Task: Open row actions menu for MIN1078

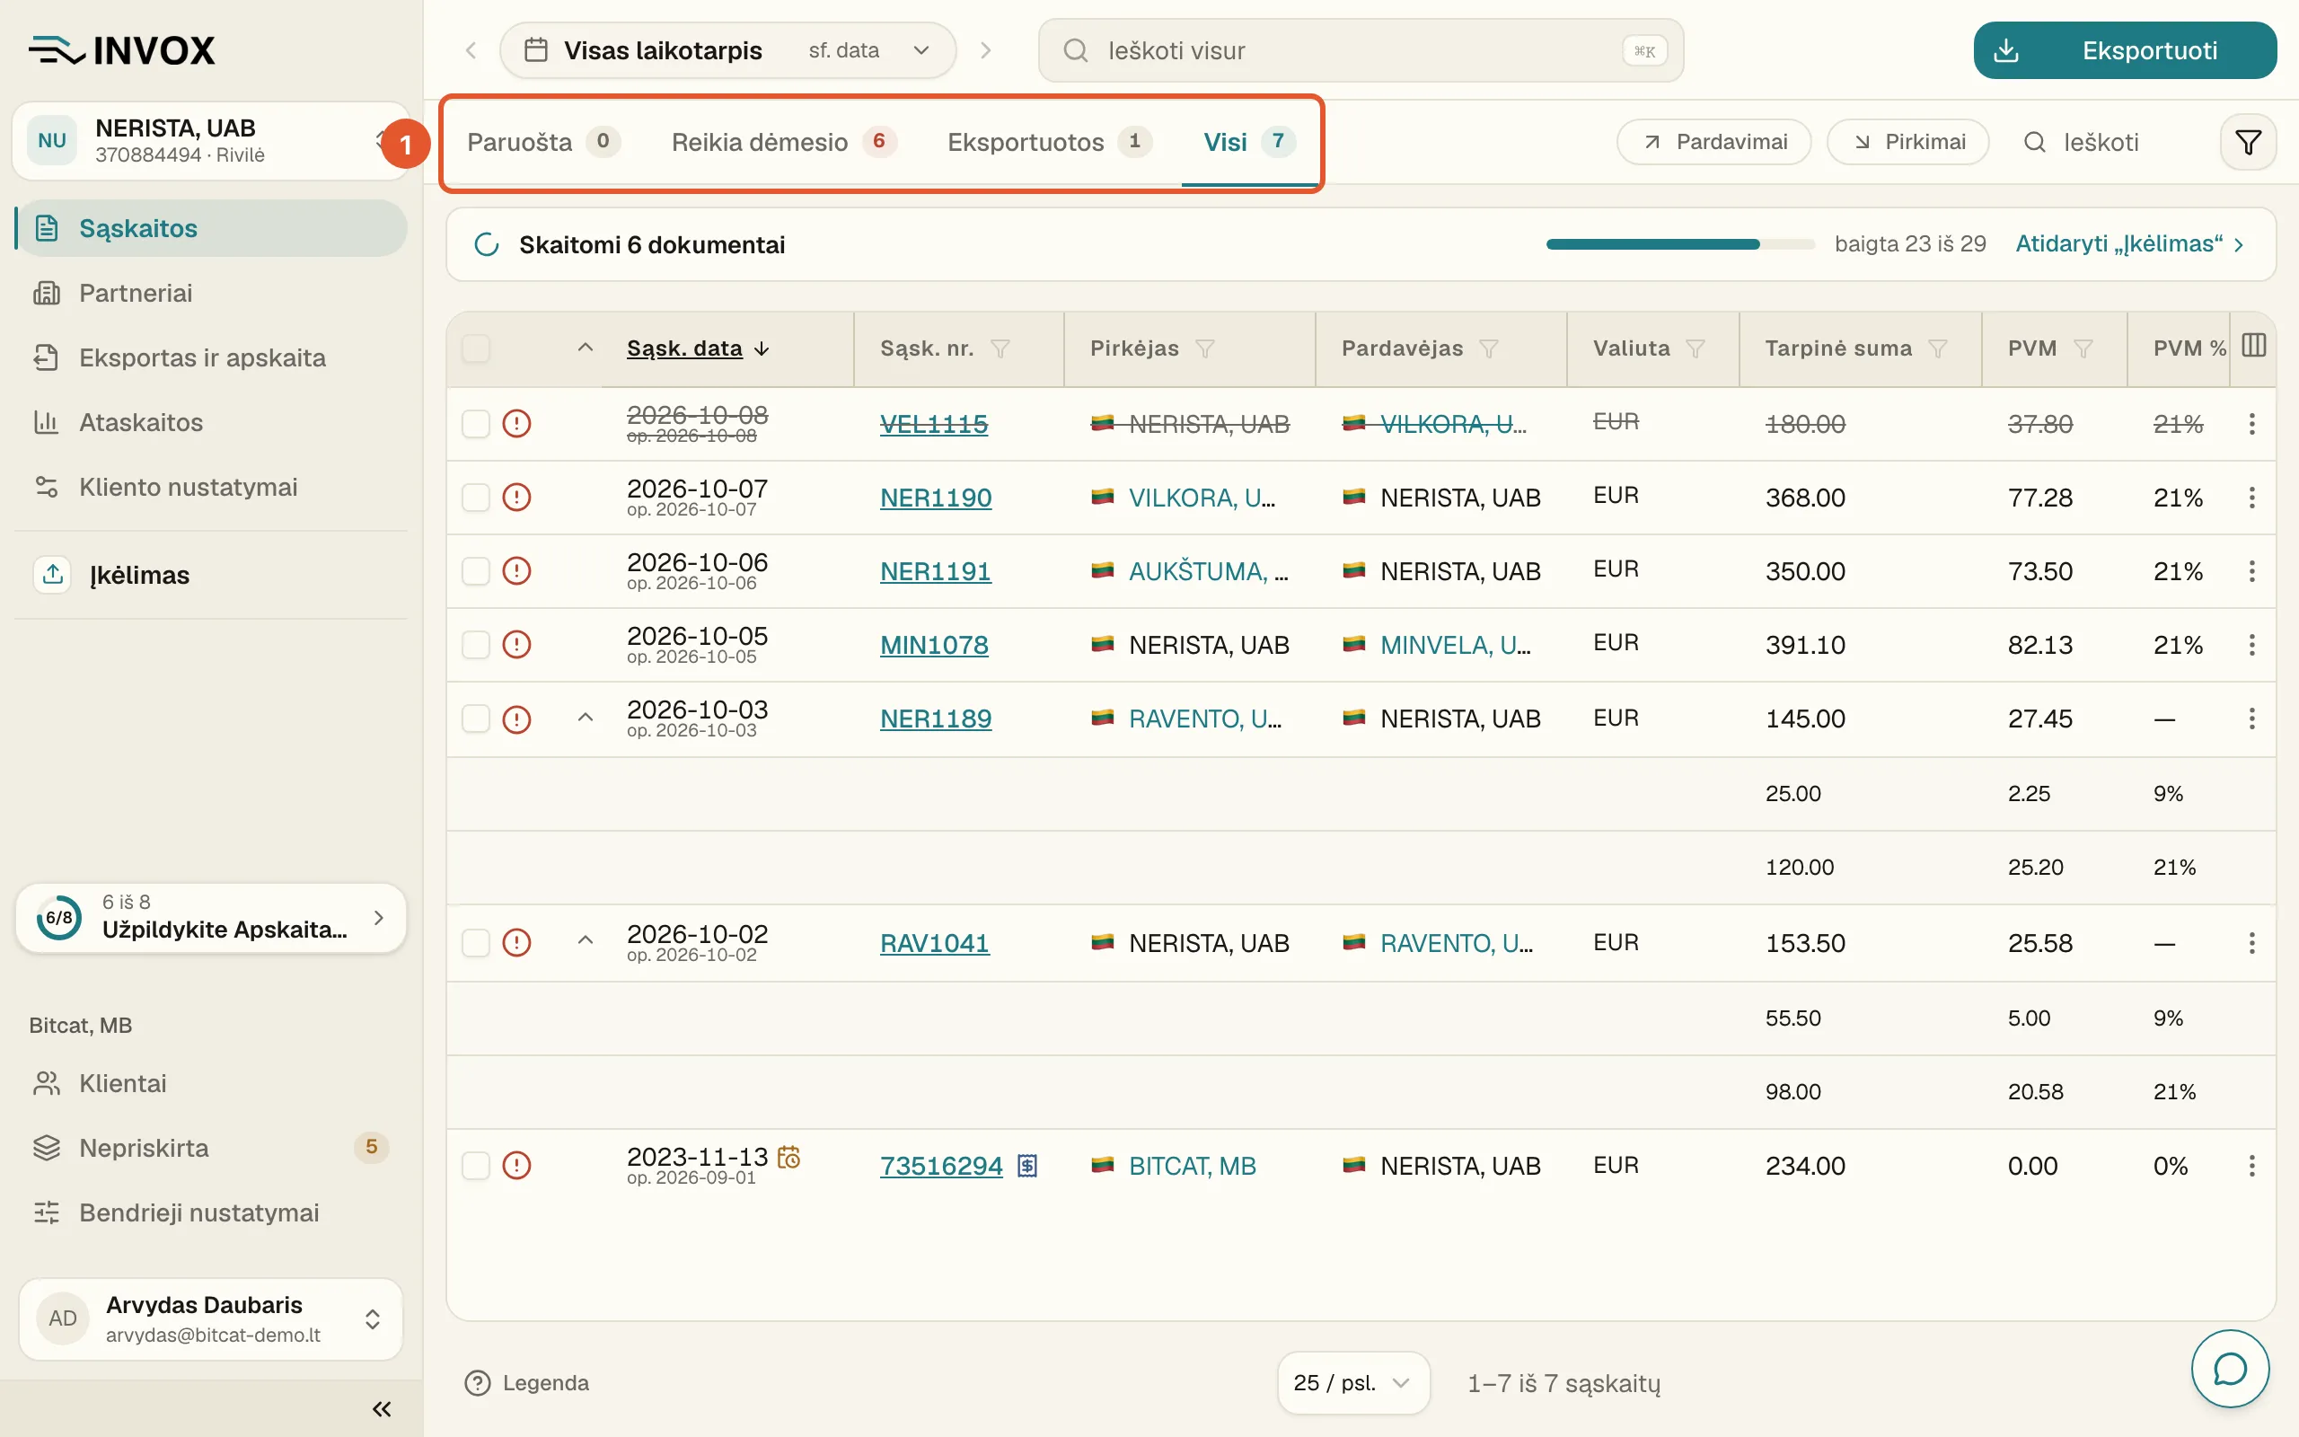Action: point(2251,644)
